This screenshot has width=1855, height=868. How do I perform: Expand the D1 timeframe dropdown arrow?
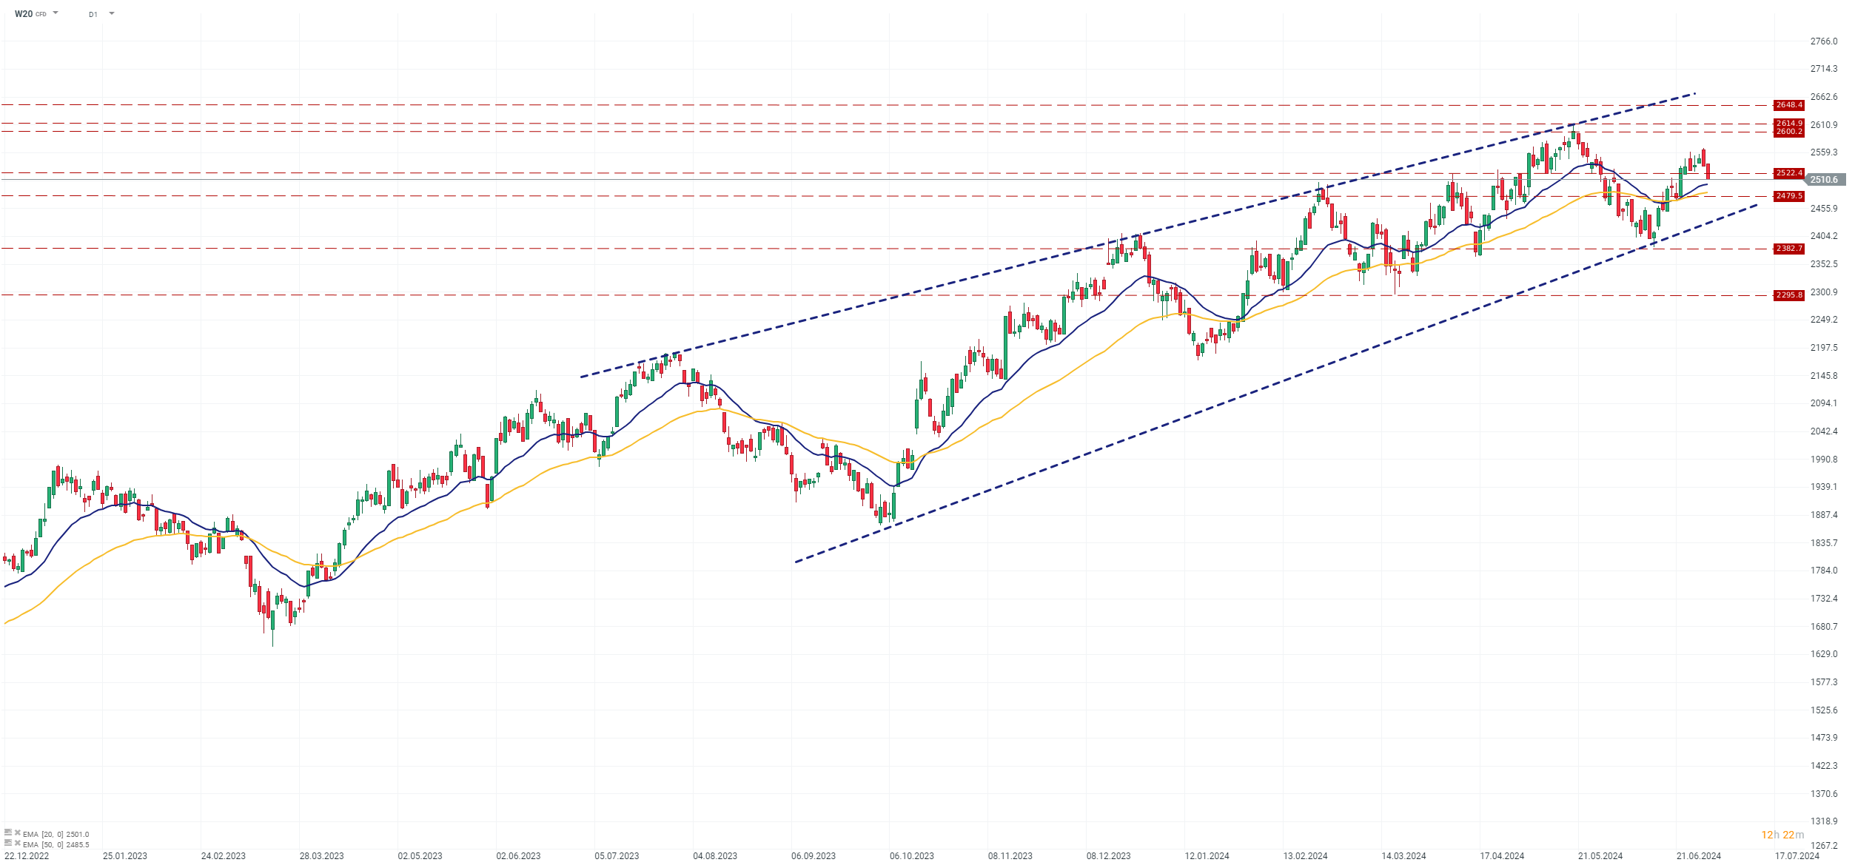pyautogui.click(x=112, y=13)
